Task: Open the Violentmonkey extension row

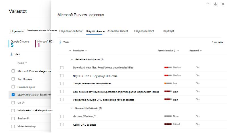Action: click(x=26, y=126)
